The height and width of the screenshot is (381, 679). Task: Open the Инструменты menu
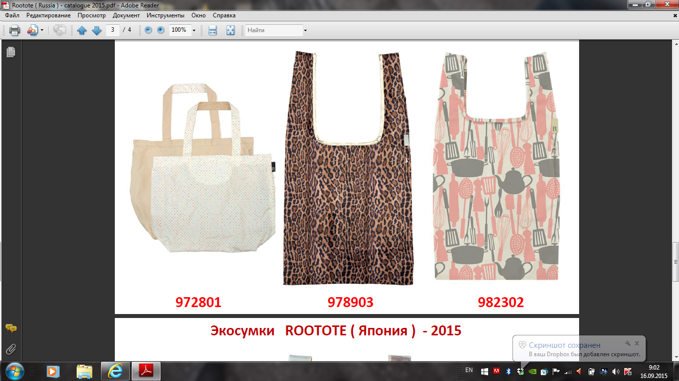(166, 15)
